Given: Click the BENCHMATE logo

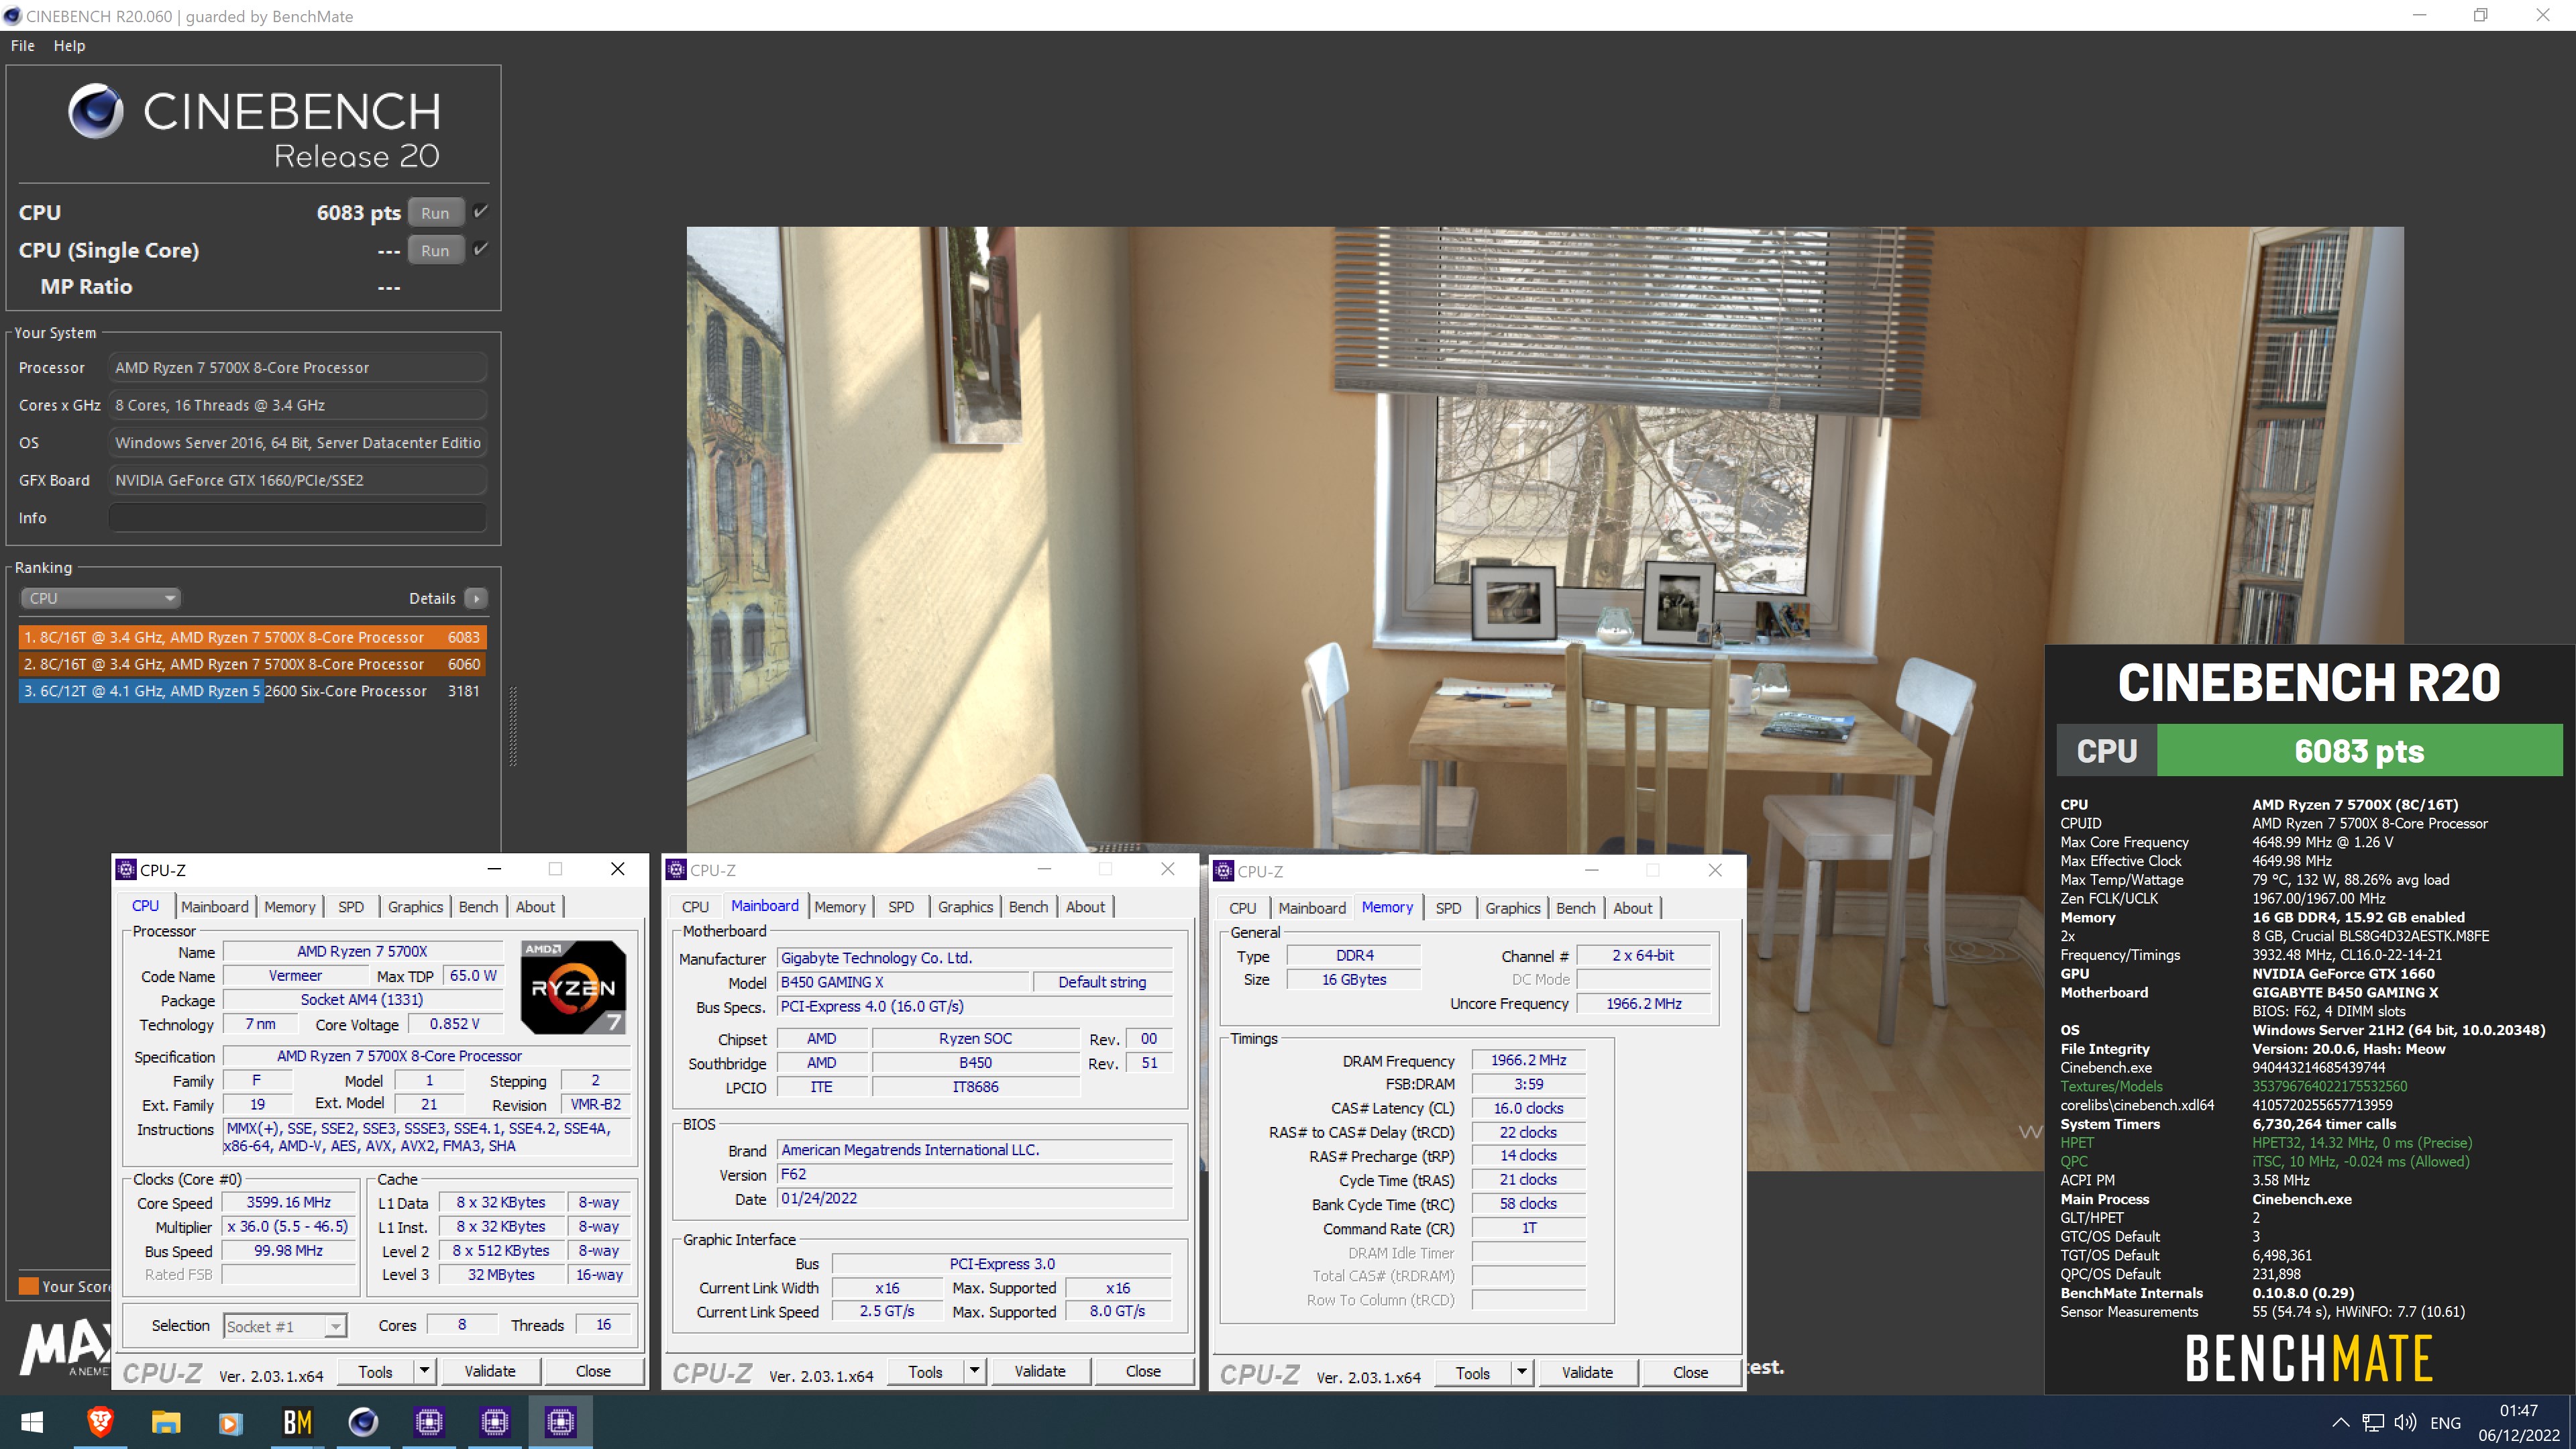Looking at the screenshot, I should click(x=2309, y=1358).
